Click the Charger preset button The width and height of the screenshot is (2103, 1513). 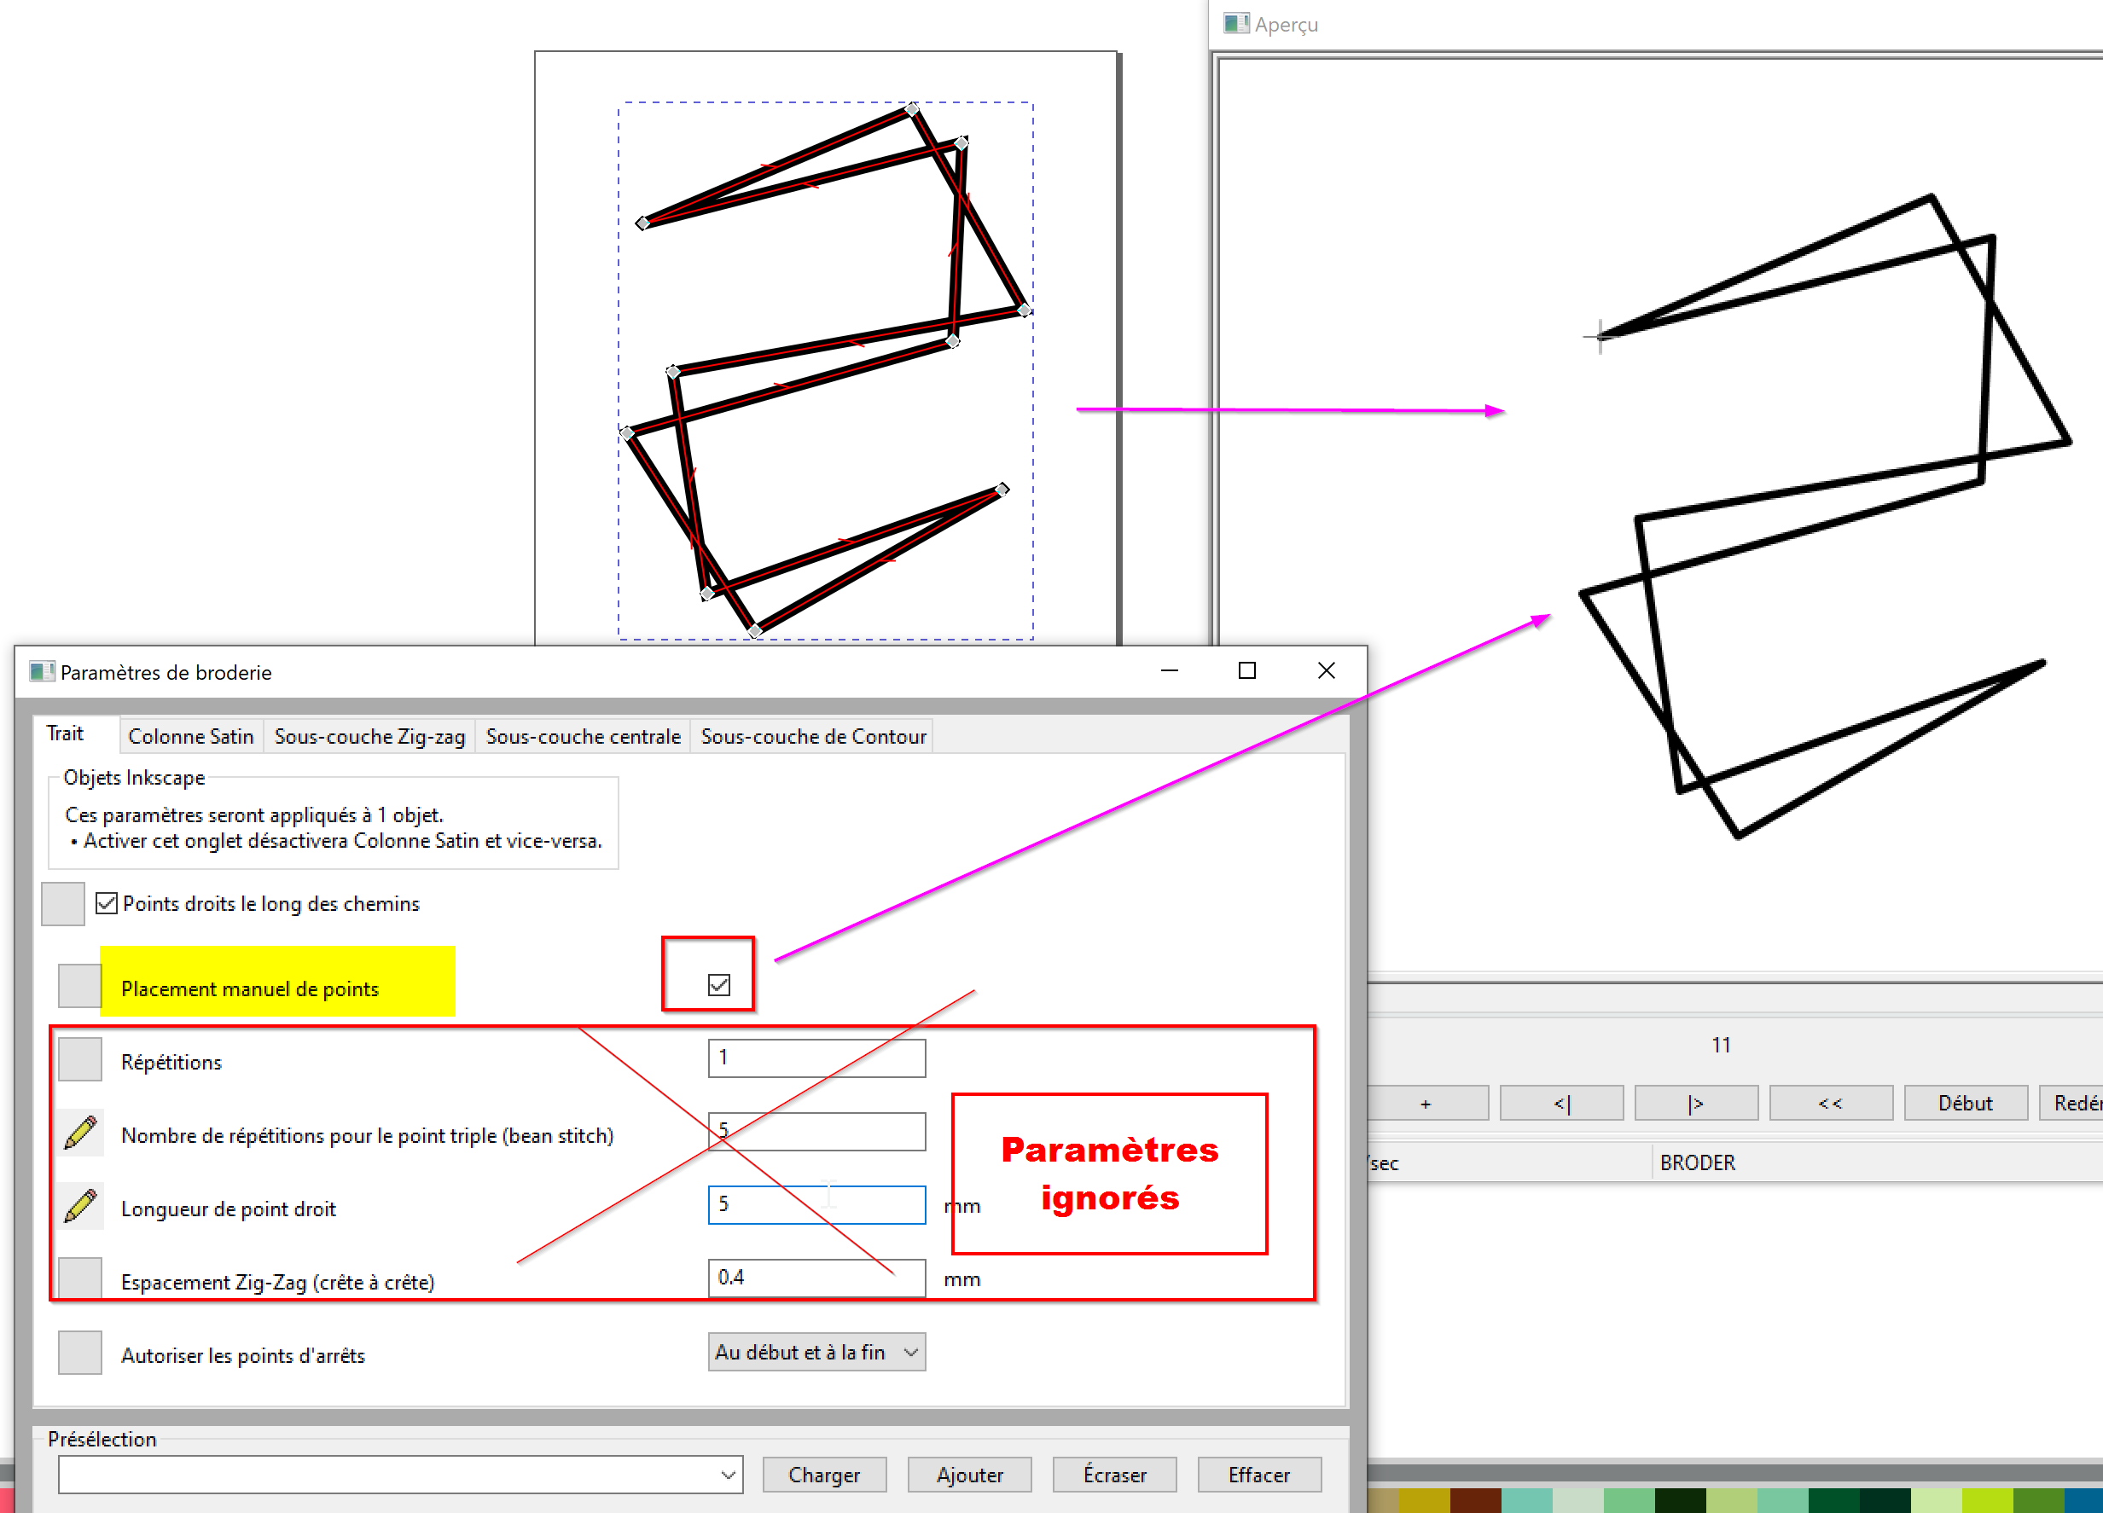(824, 1474)
